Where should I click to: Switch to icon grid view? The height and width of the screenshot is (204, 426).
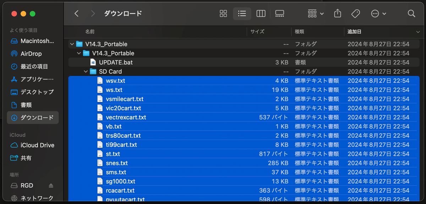tap(223, 13)
